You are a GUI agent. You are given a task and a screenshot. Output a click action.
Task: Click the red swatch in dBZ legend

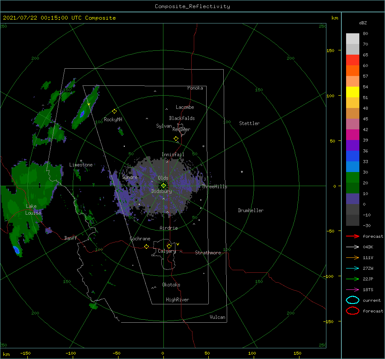(352, 60)
